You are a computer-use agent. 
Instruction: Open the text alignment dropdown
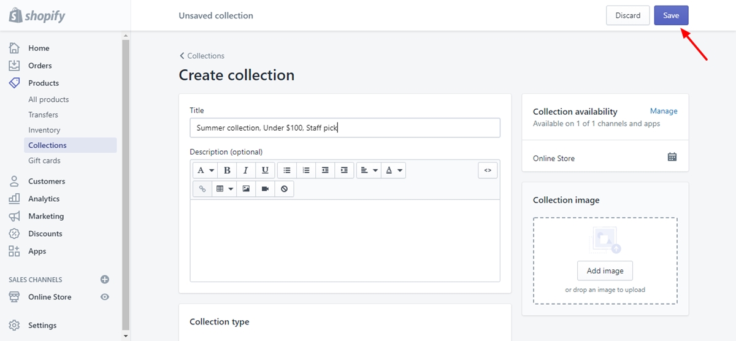pos(369,170)
